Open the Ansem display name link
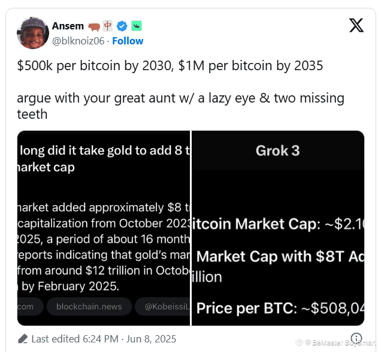The width and height of the screenshot is (381, 352). coord(68,26)
